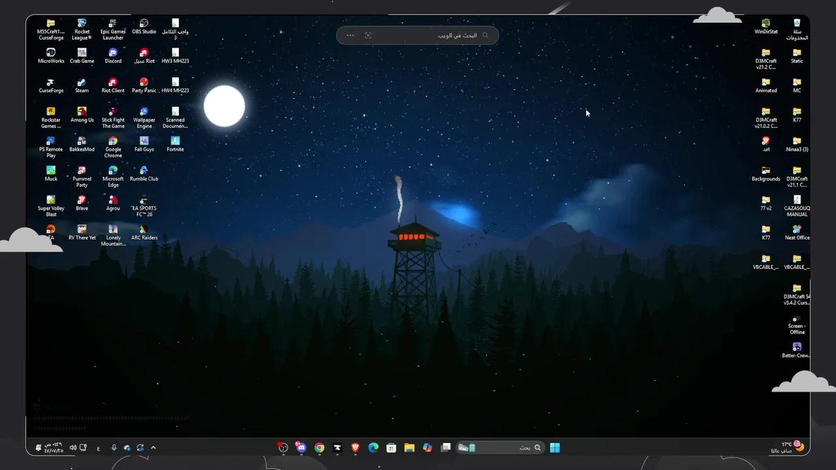The width and height of the screenshot is (836, 470).
Task: Select the Microsoft Edge desktop shortcut
Action: 113,176
